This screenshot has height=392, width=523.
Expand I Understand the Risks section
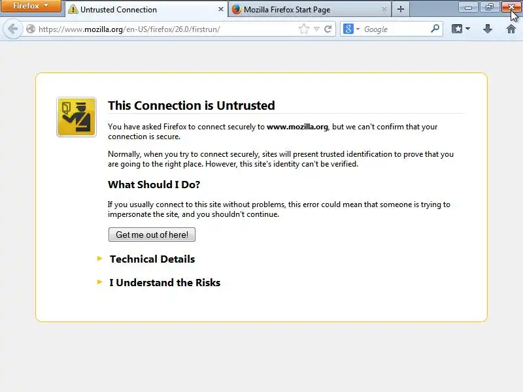[165, 283]
